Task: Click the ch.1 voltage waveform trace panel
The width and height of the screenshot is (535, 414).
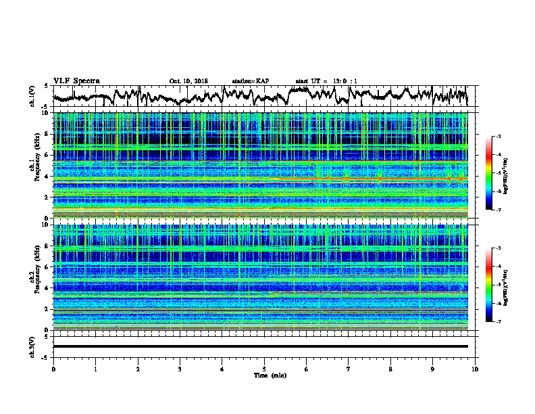Action: click(265, 96)
